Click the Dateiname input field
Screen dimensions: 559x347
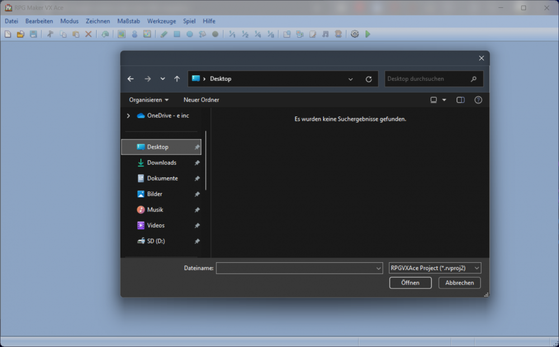pos(296,268)
